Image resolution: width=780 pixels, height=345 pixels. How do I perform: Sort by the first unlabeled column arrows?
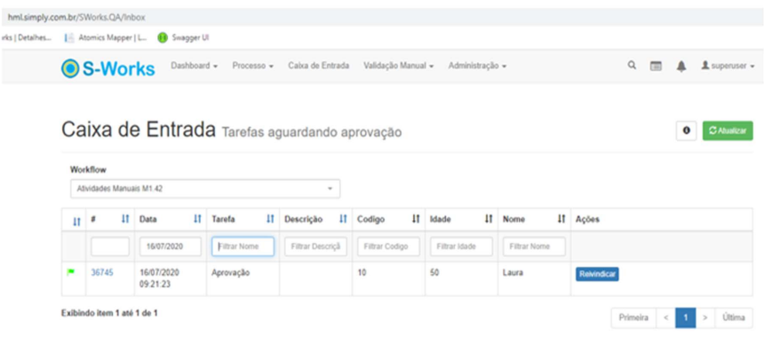tap(76, 222)
